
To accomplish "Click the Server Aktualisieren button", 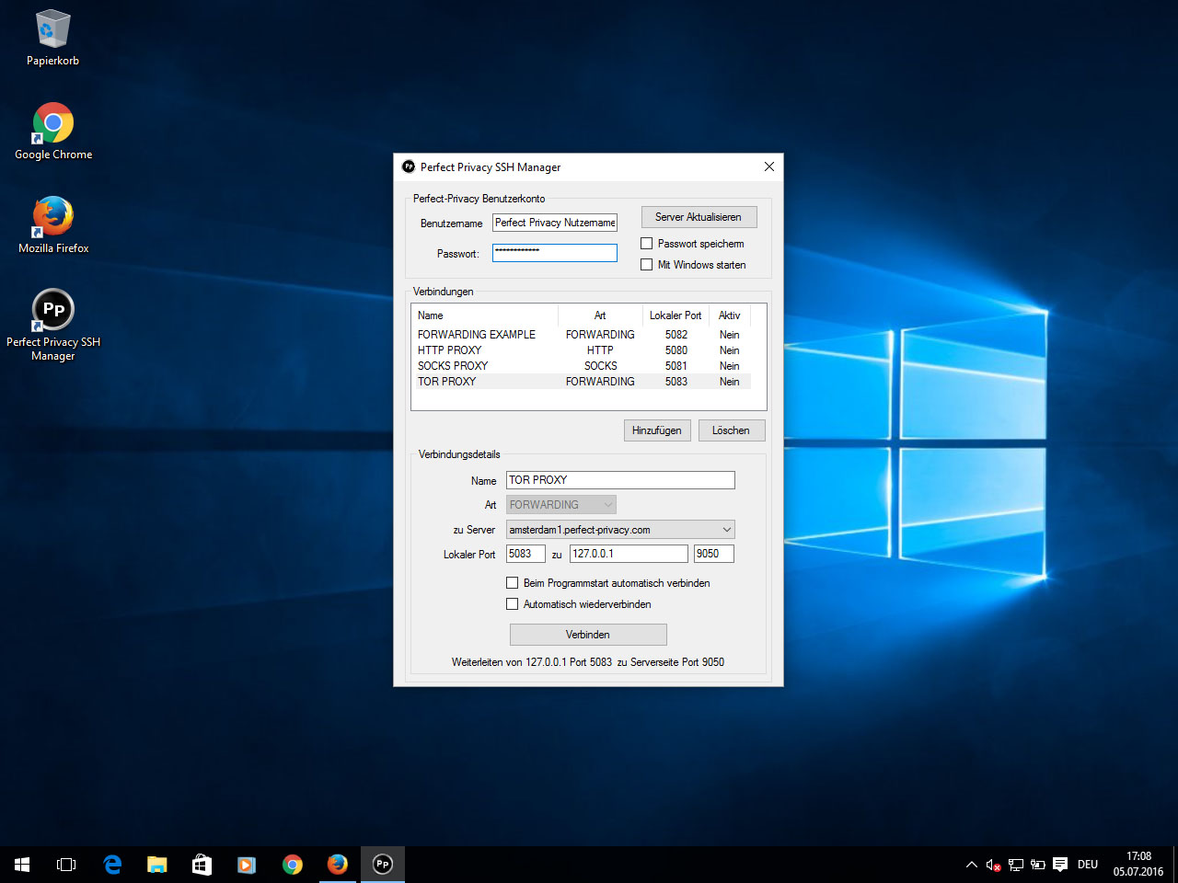I will [x=699, y=217].
